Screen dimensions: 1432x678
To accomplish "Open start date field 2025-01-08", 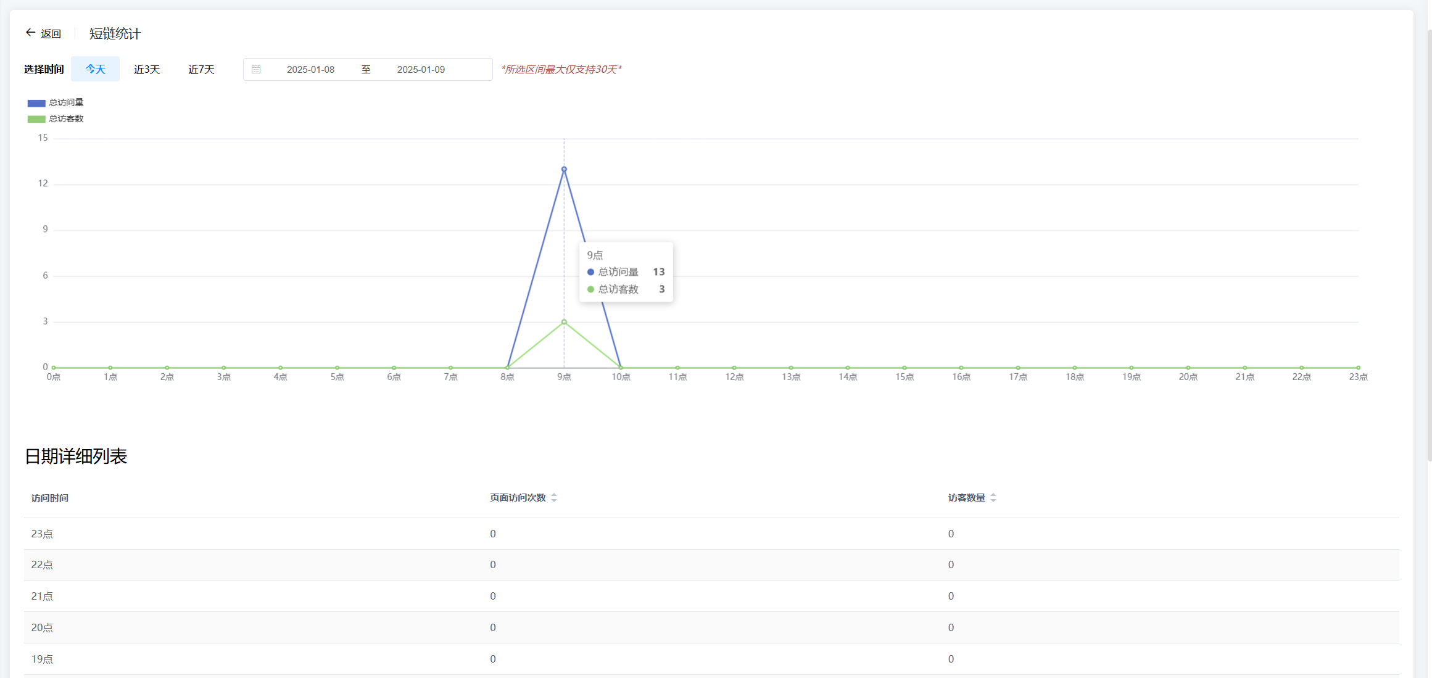I will (x=310, y=70).
